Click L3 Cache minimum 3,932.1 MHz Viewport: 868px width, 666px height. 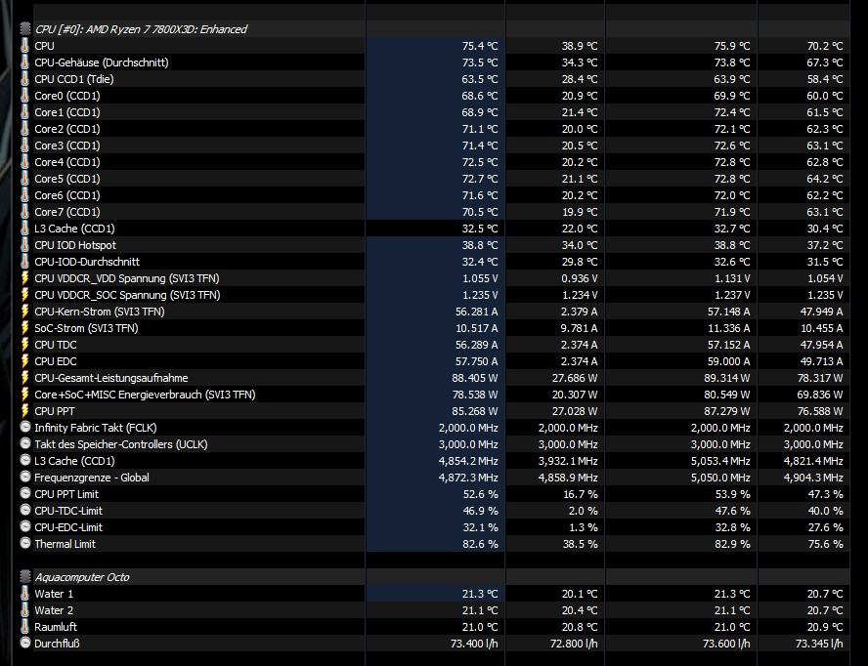568,461
